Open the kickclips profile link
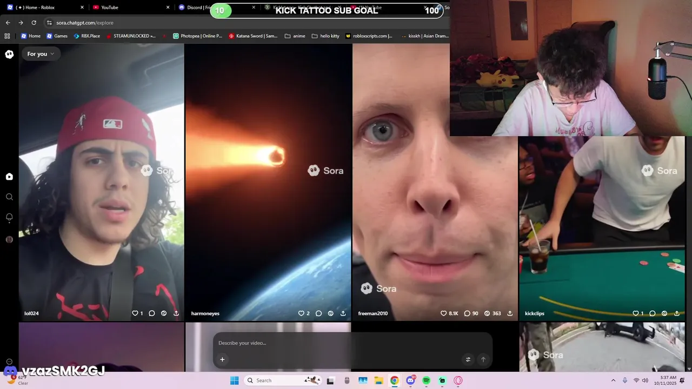Image resolution: width=692 pixels, height=389 pixels. 535,313
